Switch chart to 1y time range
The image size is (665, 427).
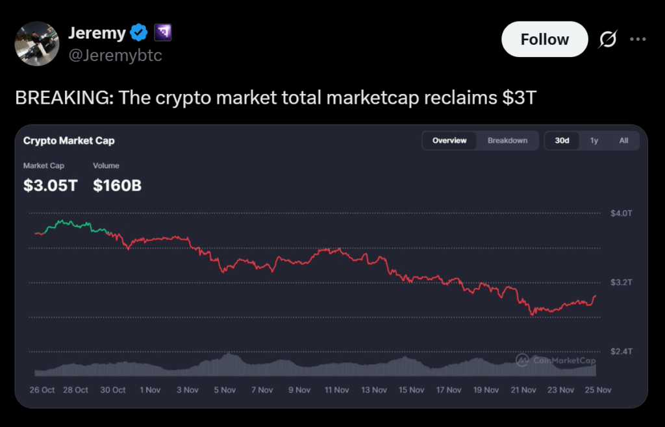(594, 141)
